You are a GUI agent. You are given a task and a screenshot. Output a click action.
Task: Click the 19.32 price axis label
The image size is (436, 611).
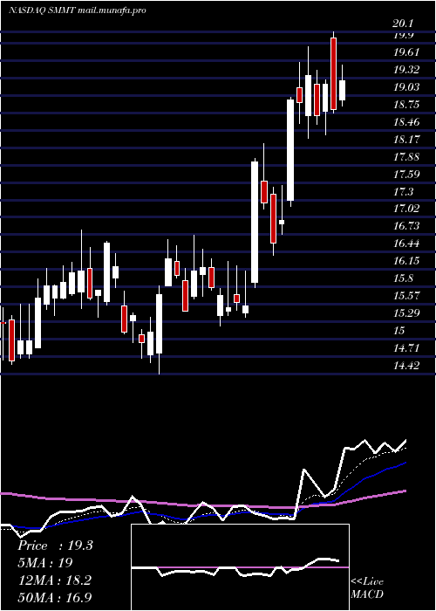(x=406, y=70)
